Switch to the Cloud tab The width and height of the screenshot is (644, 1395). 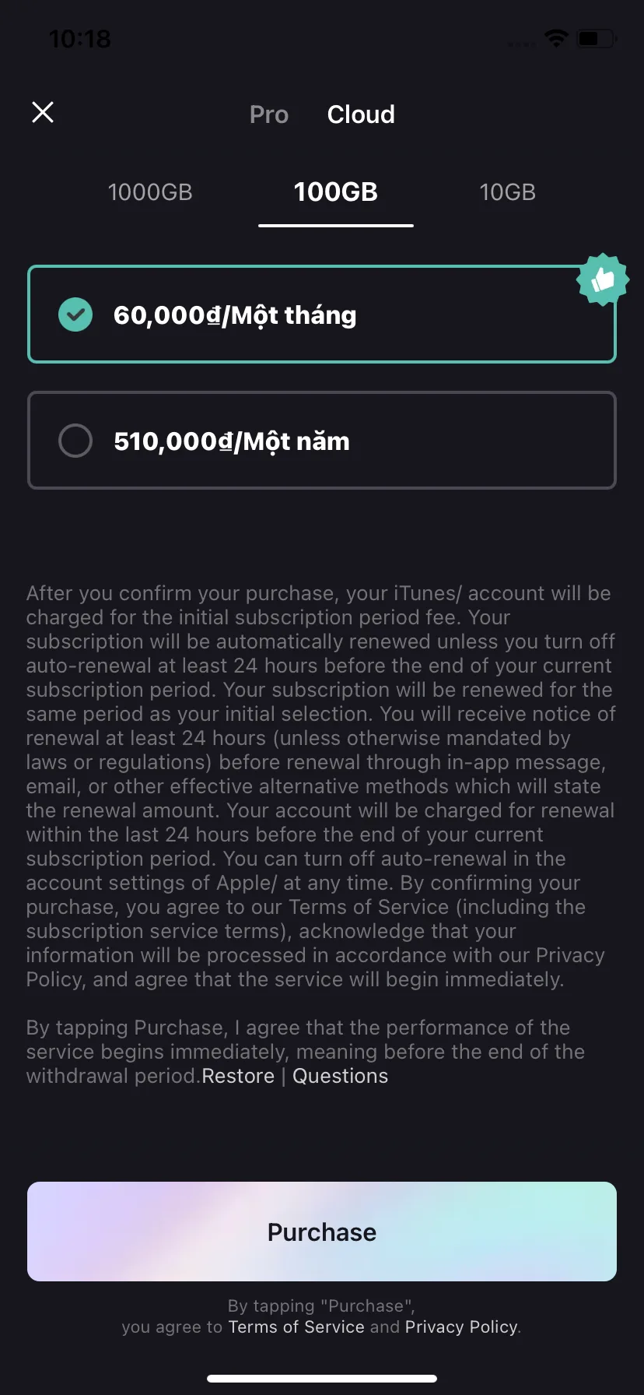pos(361,114)
